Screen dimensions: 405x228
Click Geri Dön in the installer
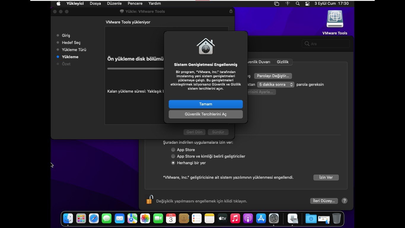point(194,132)
